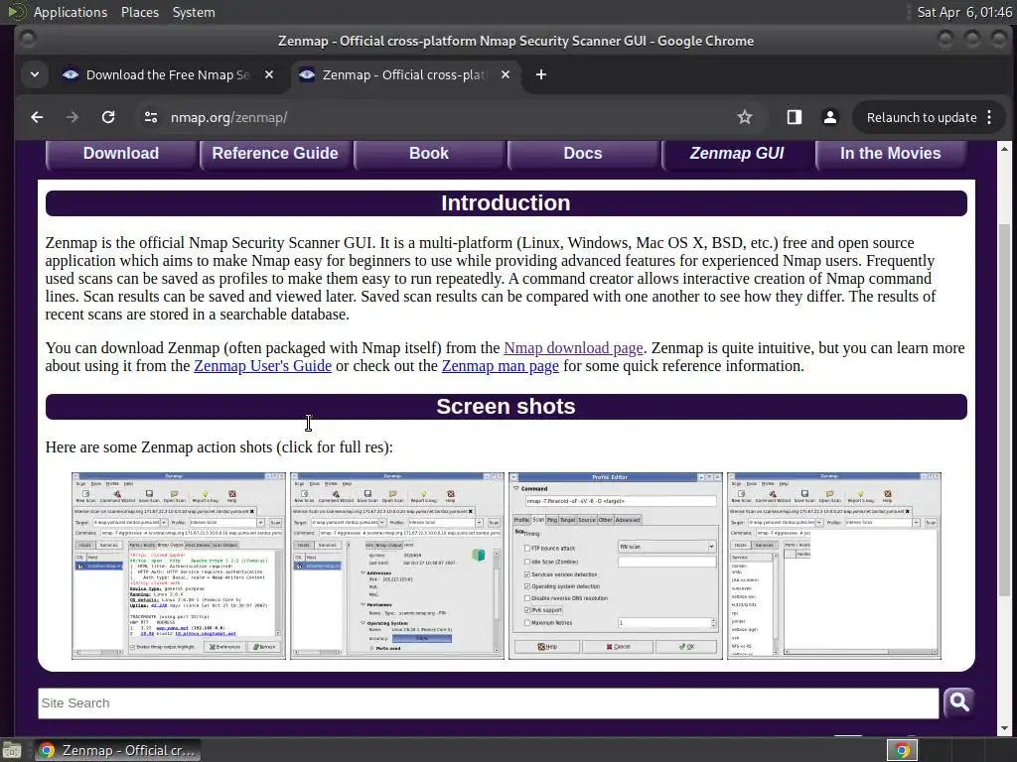Screen dimensions: 1017x762
Task: View site information icon in address bar
Action: [x=151, y=117]
